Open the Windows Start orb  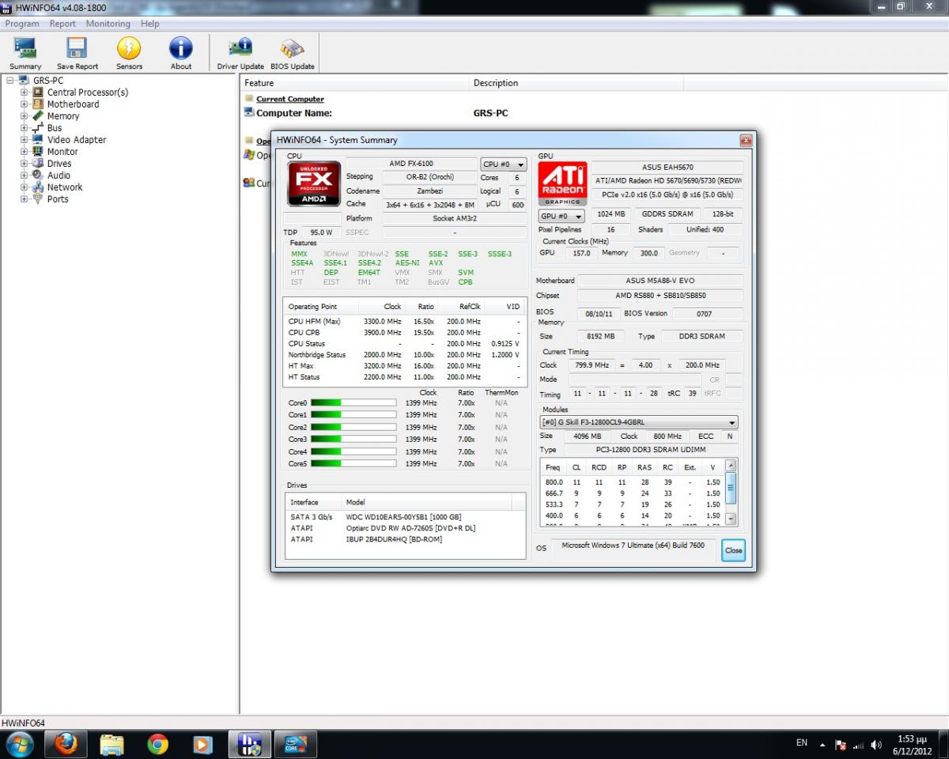point(19,744)
